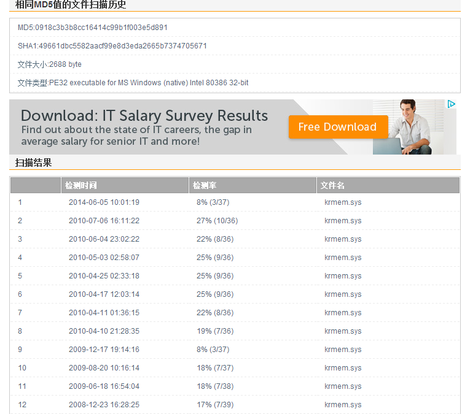The width and height of the screenshot is (462, 414).
Task: Click 22% (8/36) in the 2010-06-04 row
Action: (215, 239)
